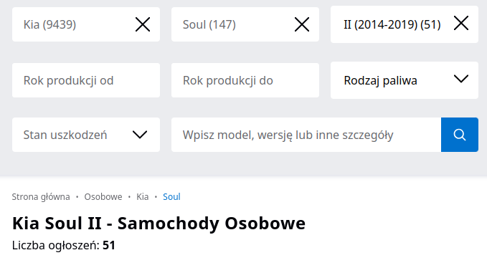Focus the Rok produkcji od field
The height and width of the screenshot is (278, 487).
click(86, 80)
